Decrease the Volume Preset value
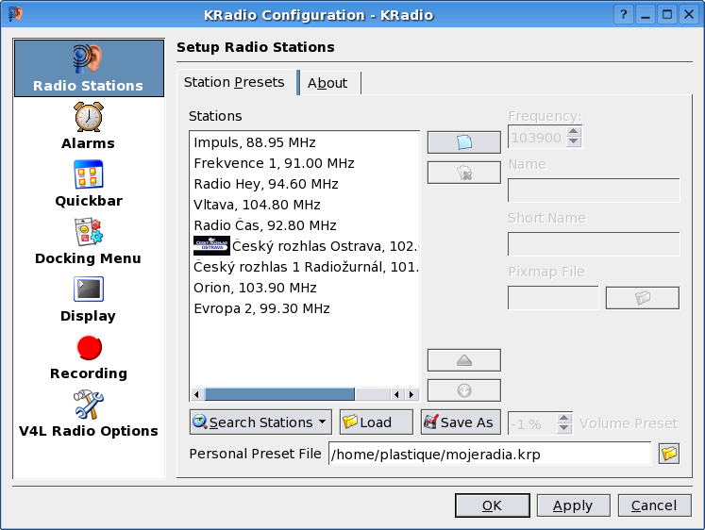 coord(564,428)
